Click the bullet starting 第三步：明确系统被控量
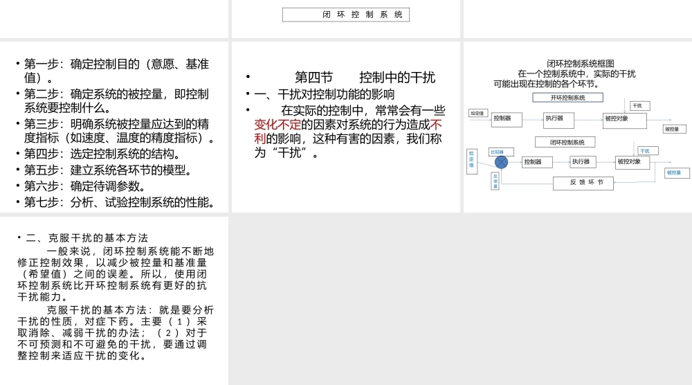Image resolution: width=692 pixels, height=385 pixels. [116, 131]
